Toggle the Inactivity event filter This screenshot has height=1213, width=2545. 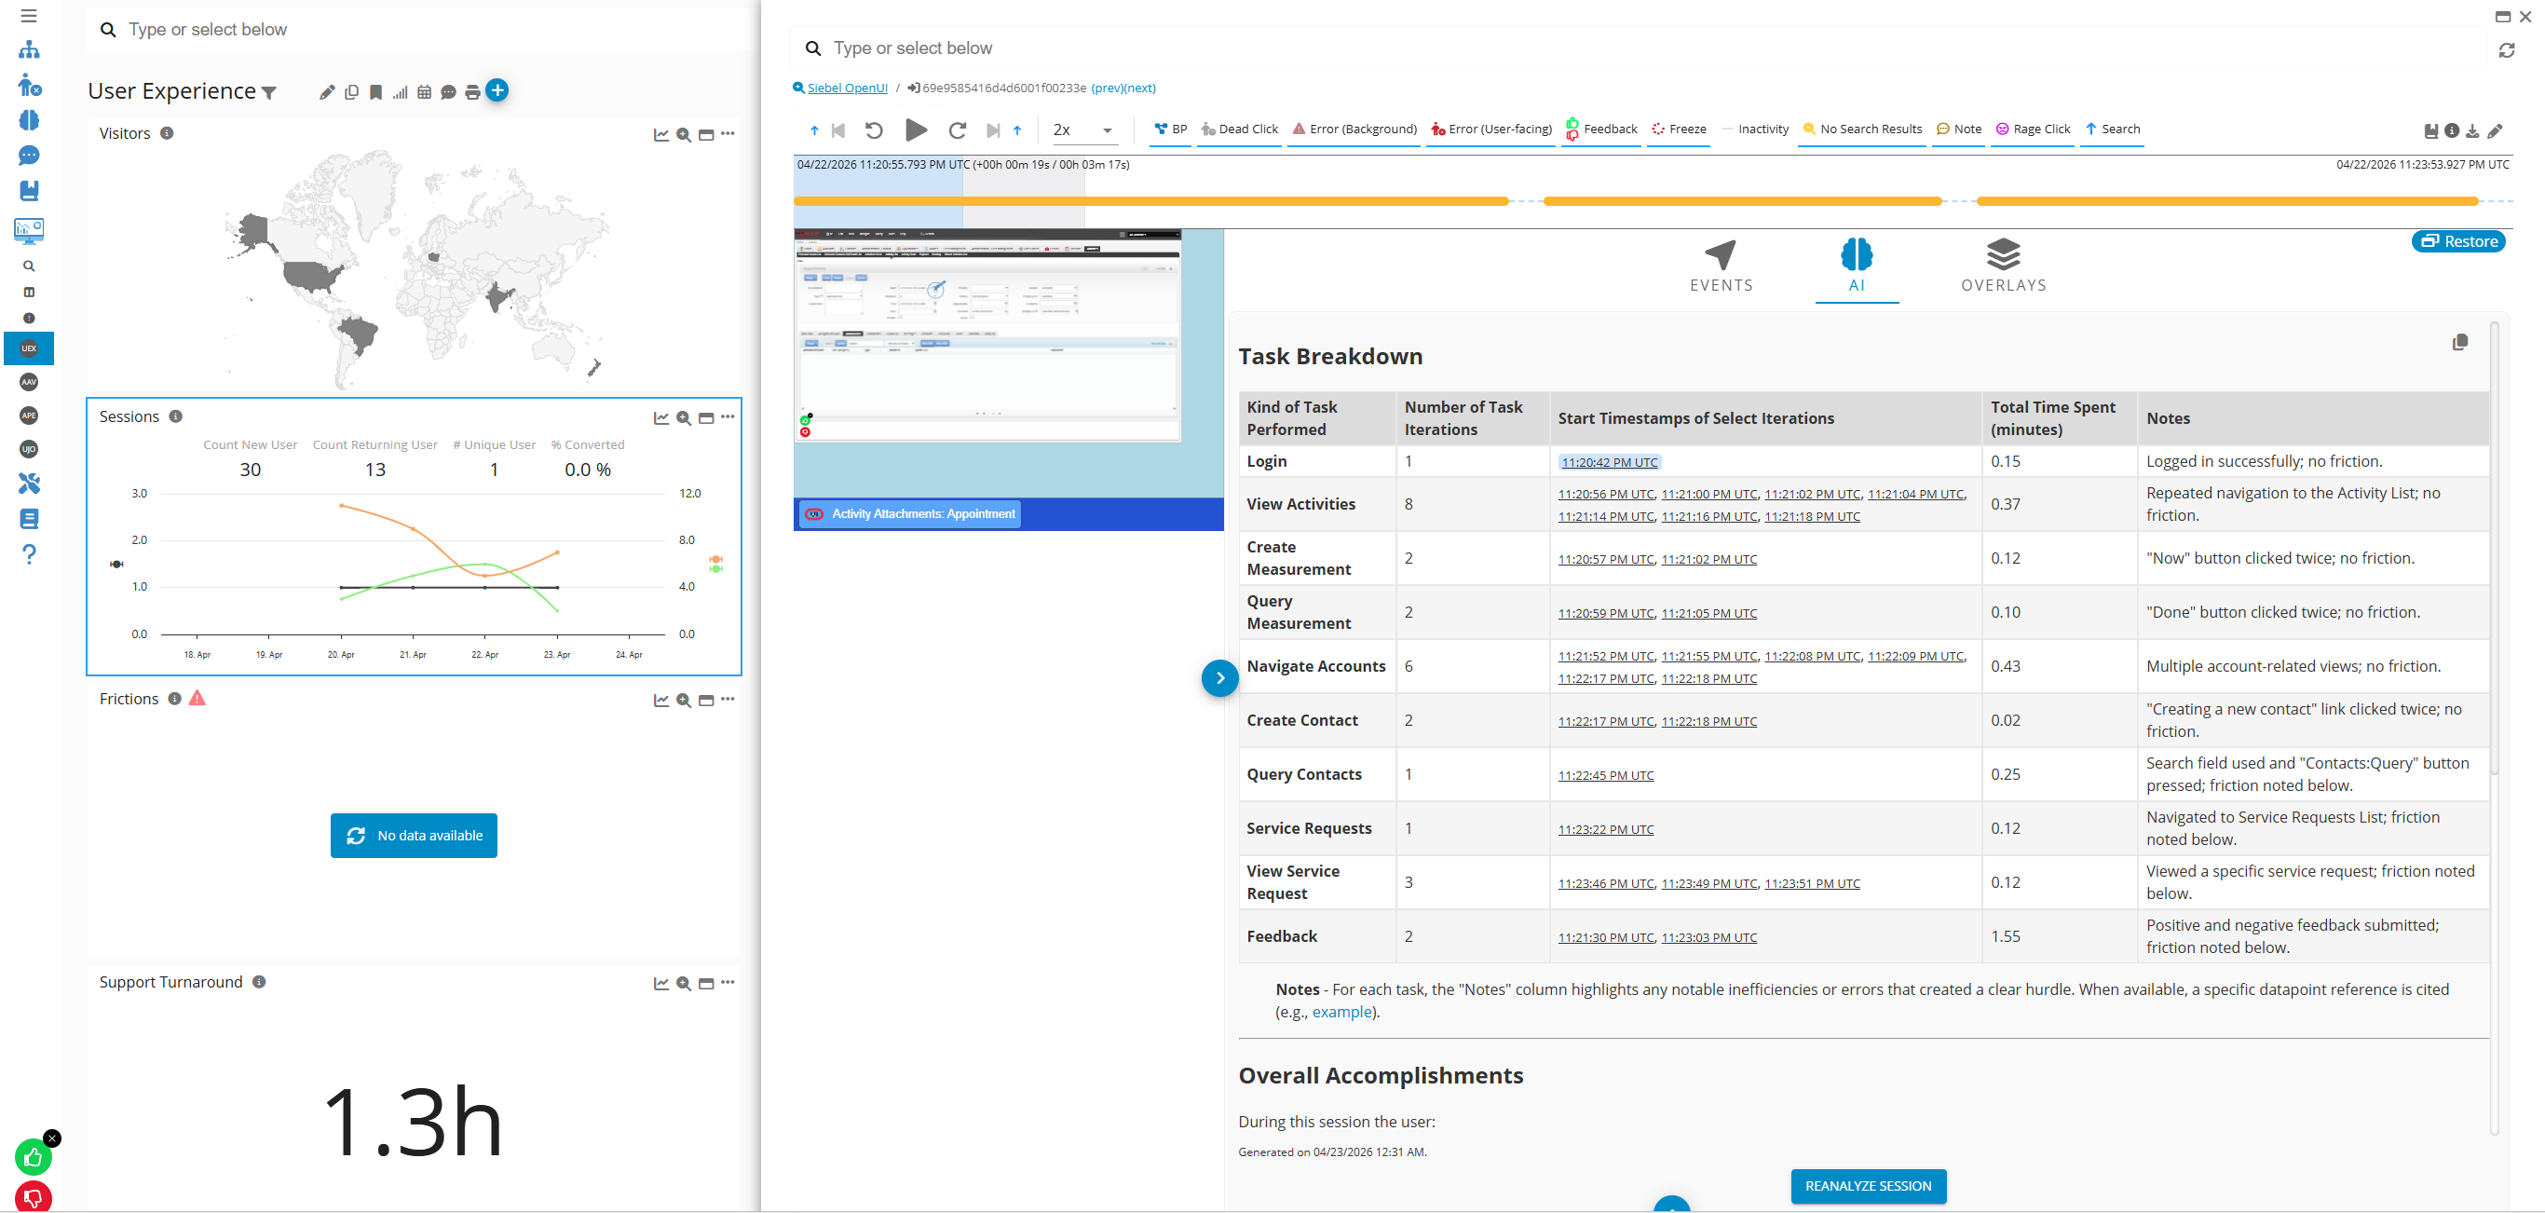pyautogui.click(x=1755, y=129)
